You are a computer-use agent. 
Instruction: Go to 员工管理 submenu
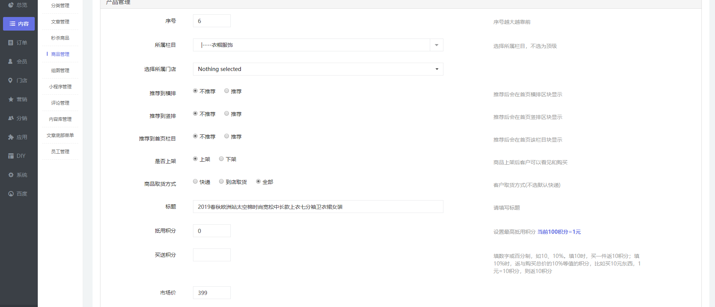click(x=60, y=152)
